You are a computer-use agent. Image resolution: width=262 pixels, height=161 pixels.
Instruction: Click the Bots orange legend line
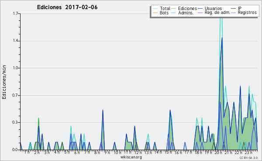(x=155, y=13)
